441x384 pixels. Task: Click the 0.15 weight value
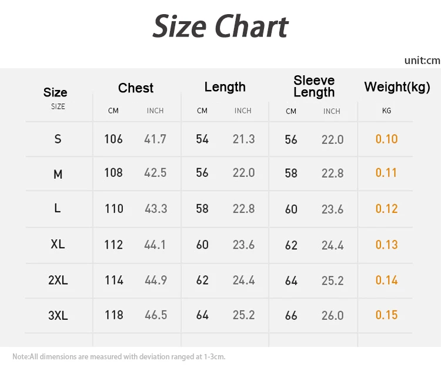(x=386, y=315)
